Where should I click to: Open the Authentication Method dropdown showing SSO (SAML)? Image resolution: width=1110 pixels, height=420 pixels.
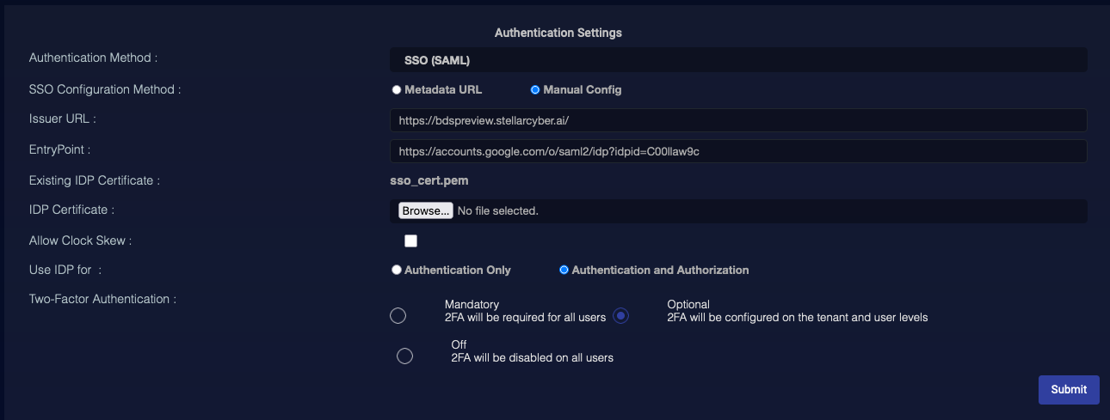coord(737,60)
